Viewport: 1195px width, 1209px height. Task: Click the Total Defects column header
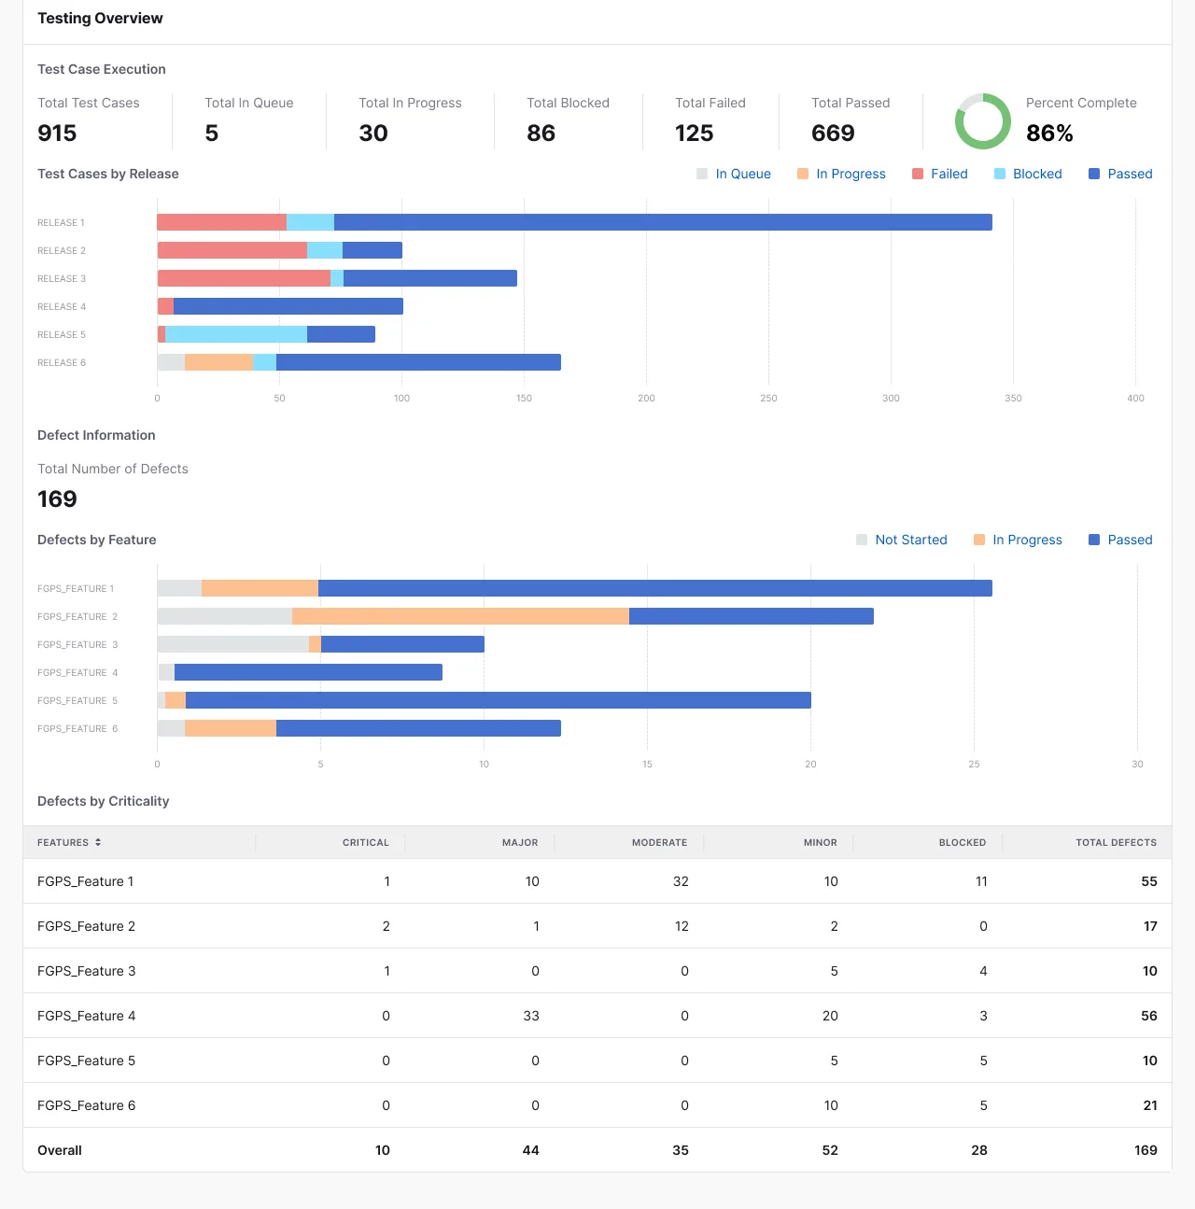tap(1116, 842)
